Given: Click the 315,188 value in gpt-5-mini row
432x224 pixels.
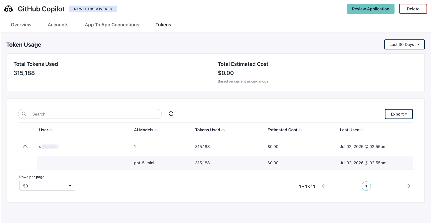Looking at the screenshot, I should 202,163.
